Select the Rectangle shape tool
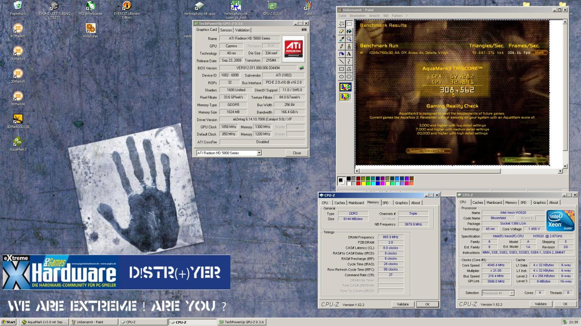The image size is (581, 326). click(x=341, y=69)
